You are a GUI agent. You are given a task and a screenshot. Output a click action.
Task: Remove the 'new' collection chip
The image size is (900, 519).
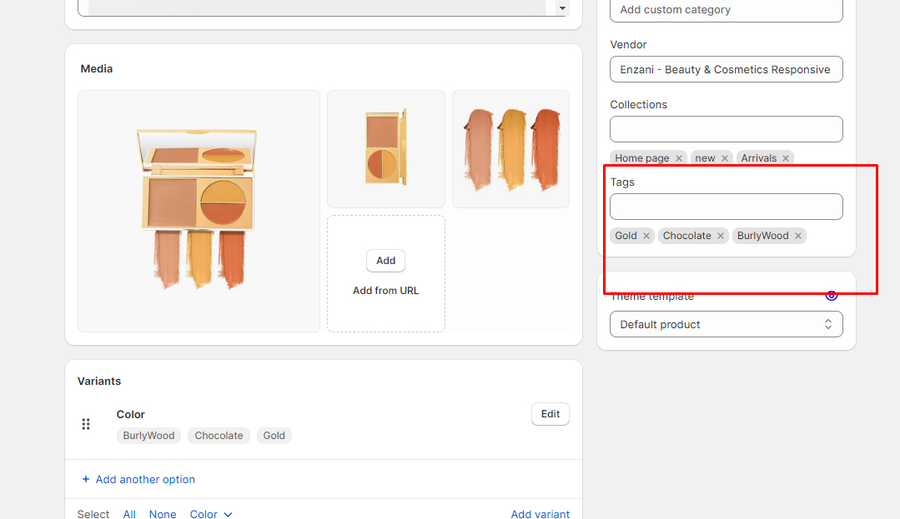[x=725, y=158]
